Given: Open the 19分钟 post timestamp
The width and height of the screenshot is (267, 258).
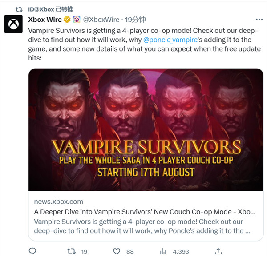Looking at the screenshot, I should [135, 20].
